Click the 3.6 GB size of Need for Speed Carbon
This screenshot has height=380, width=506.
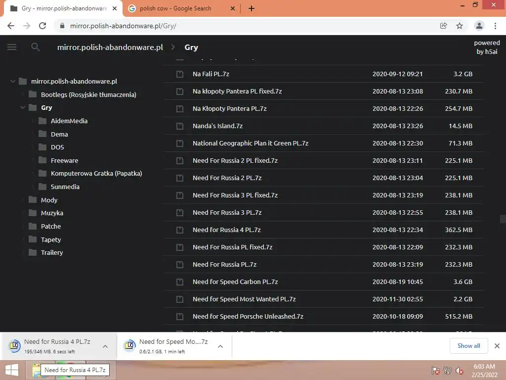point(463,282)
